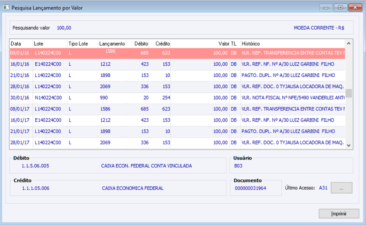The height and width of the screenshot is (225, 366).
Task: Select the row dated 21/01/16
Action: tap(177, 75)
